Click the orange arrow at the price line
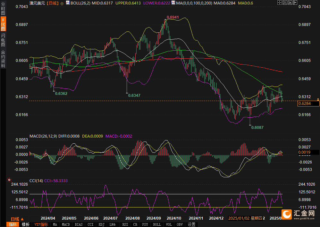Screen dimensions: 320x227 [x=318, y=99]
